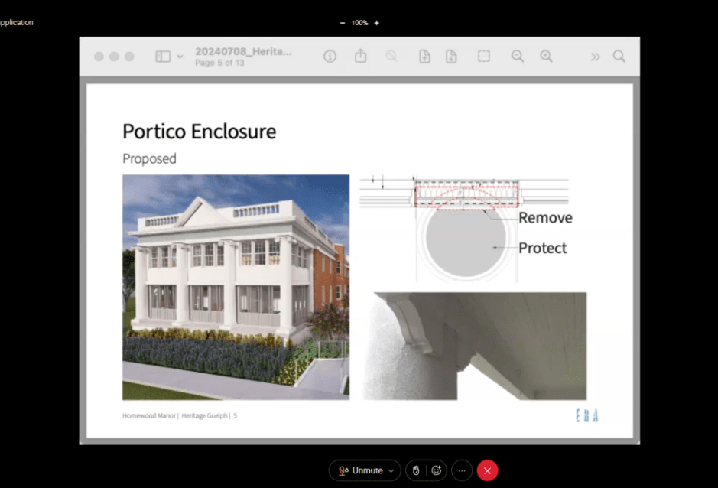Image resolution: width=718 pixels, height=488 pixels.
Task: Open the more options ellipsis menu
Action: pos(462,470)
